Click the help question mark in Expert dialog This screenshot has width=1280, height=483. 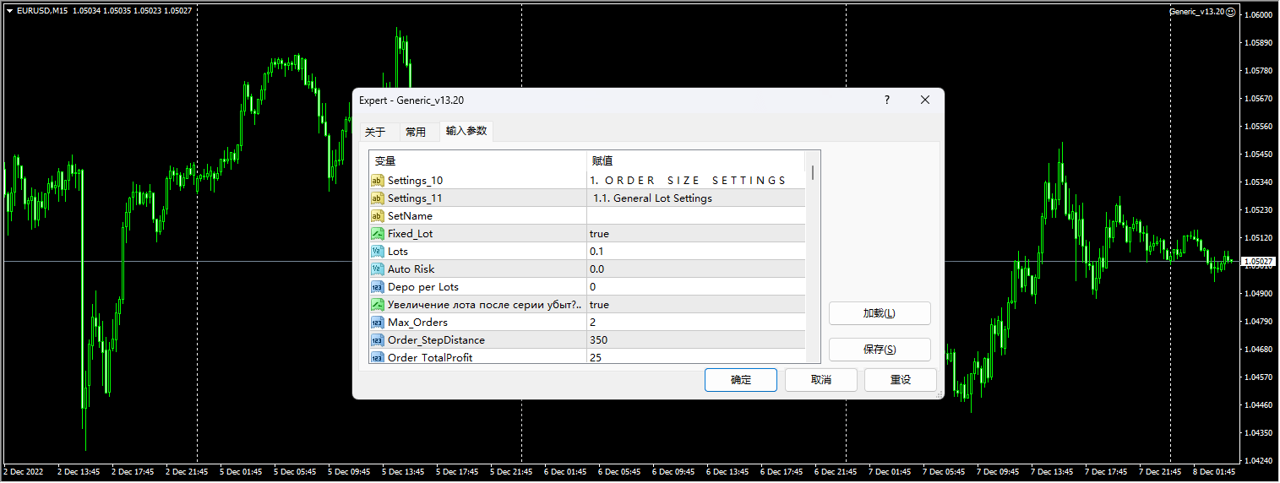pos(886,100)
